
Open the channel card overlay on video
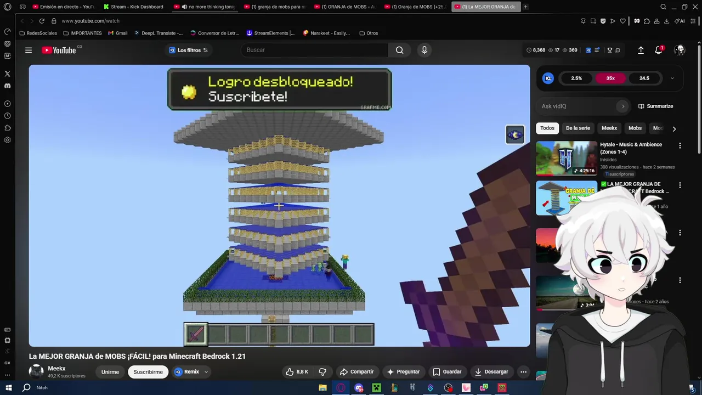click(x=515, y=134)
